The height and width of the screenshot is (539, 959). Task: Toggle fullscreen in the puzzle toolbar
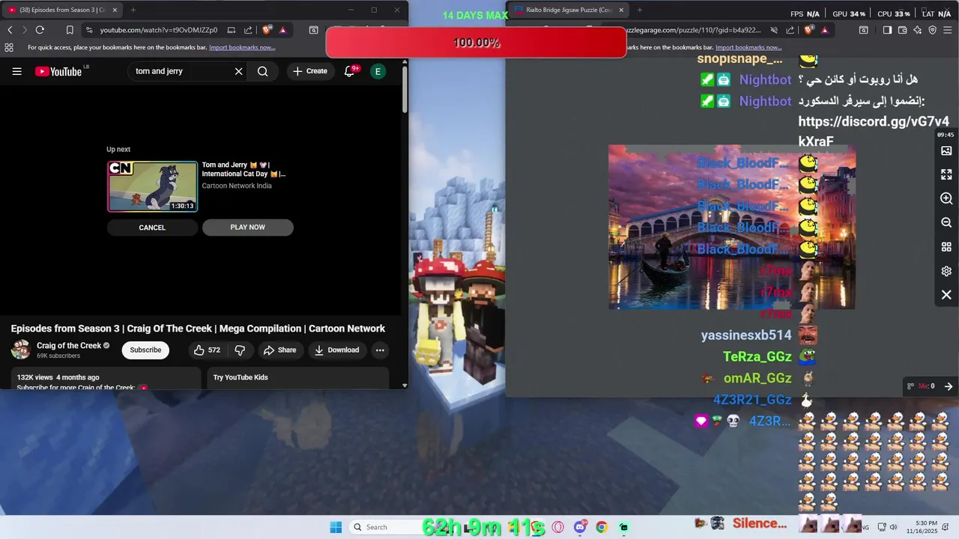coord(946,174)
